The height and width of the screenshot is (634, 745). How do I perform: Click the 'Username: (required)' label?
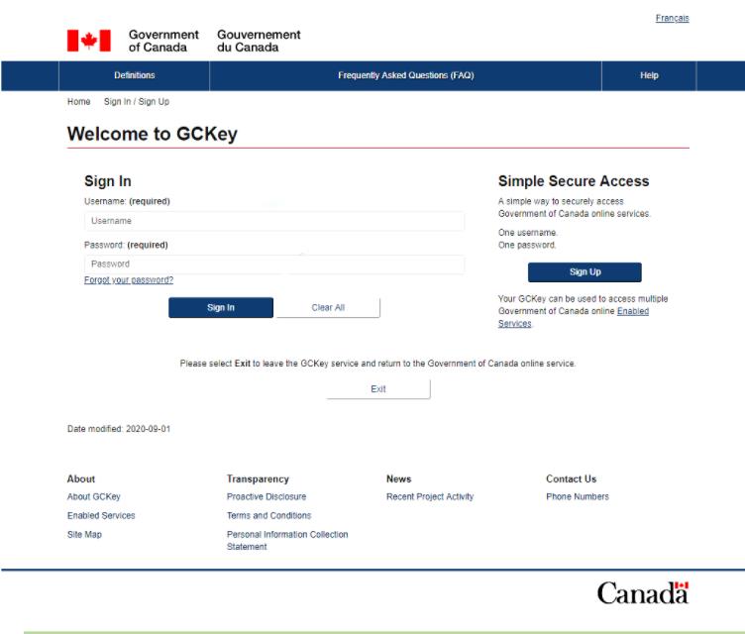(127, 201)
